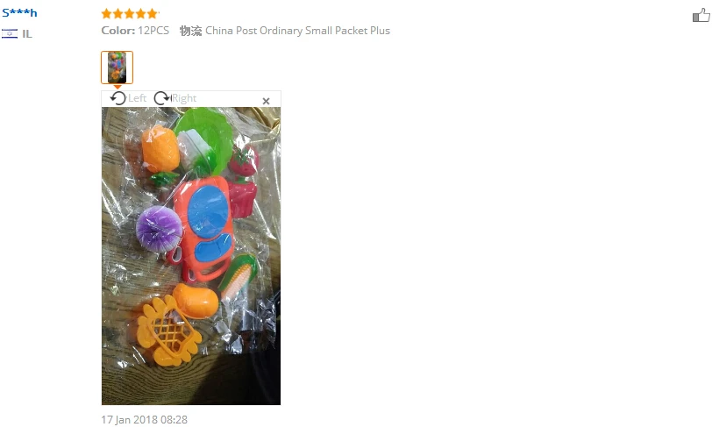Click the 物流 logistics label
The image size is (712, 427).
click(191, 31)
